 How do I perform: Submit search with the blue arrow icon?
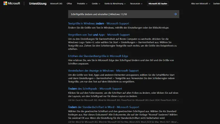[x=175, y=14]
